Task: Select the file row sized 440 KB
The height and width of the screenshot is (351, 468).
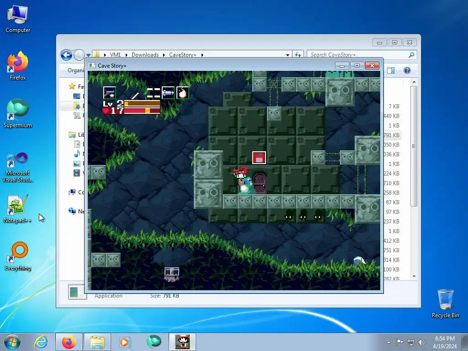Action: 391,116
